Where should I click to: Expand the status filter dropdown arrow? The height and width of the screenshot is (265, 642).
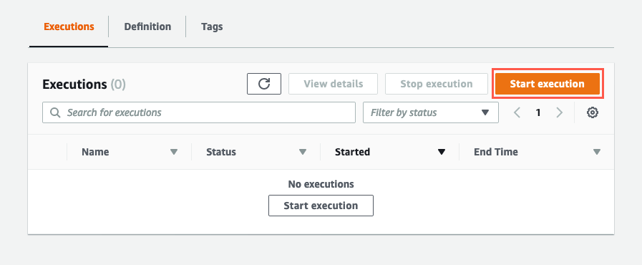tap(485, 112)
